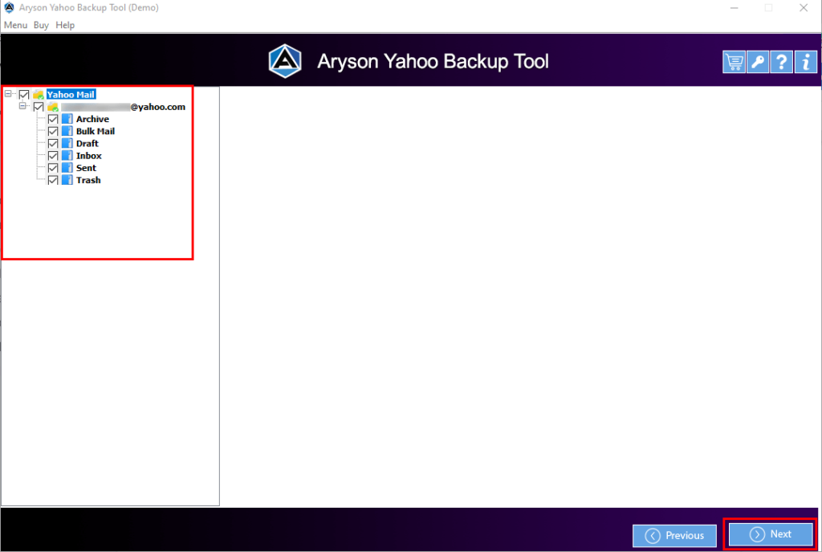This screenshot has height=552, width=822.
Task: Click the Aryson logo in header
Action: point(284,61)
